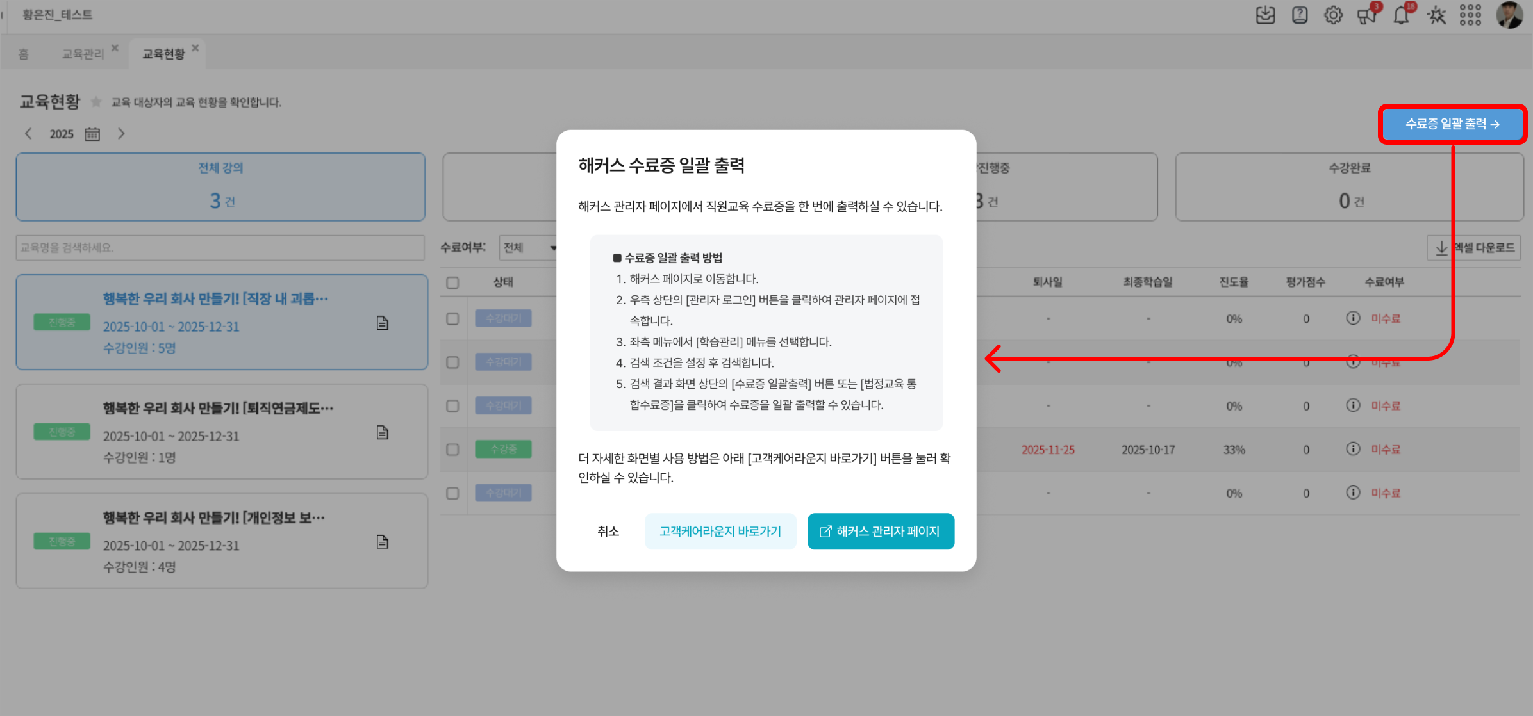Viewport: 1533px width, 716px height.
Task: Click the megaphone announcements icon
Action: [1367, 15]
